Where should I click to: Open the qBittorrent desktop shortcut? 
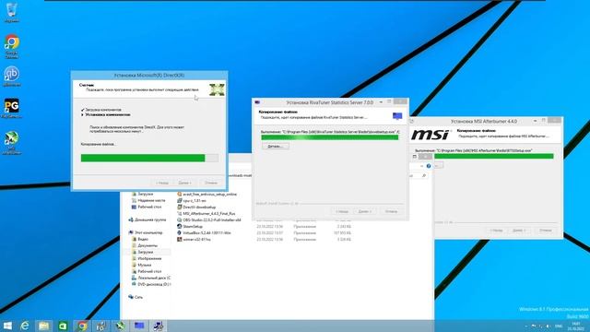coord(12,77)
